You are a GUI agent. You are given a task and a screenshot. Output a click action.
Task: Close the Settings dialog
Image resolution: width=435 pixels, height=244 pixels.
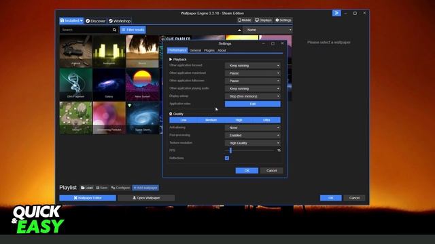(x=282, y=43)
